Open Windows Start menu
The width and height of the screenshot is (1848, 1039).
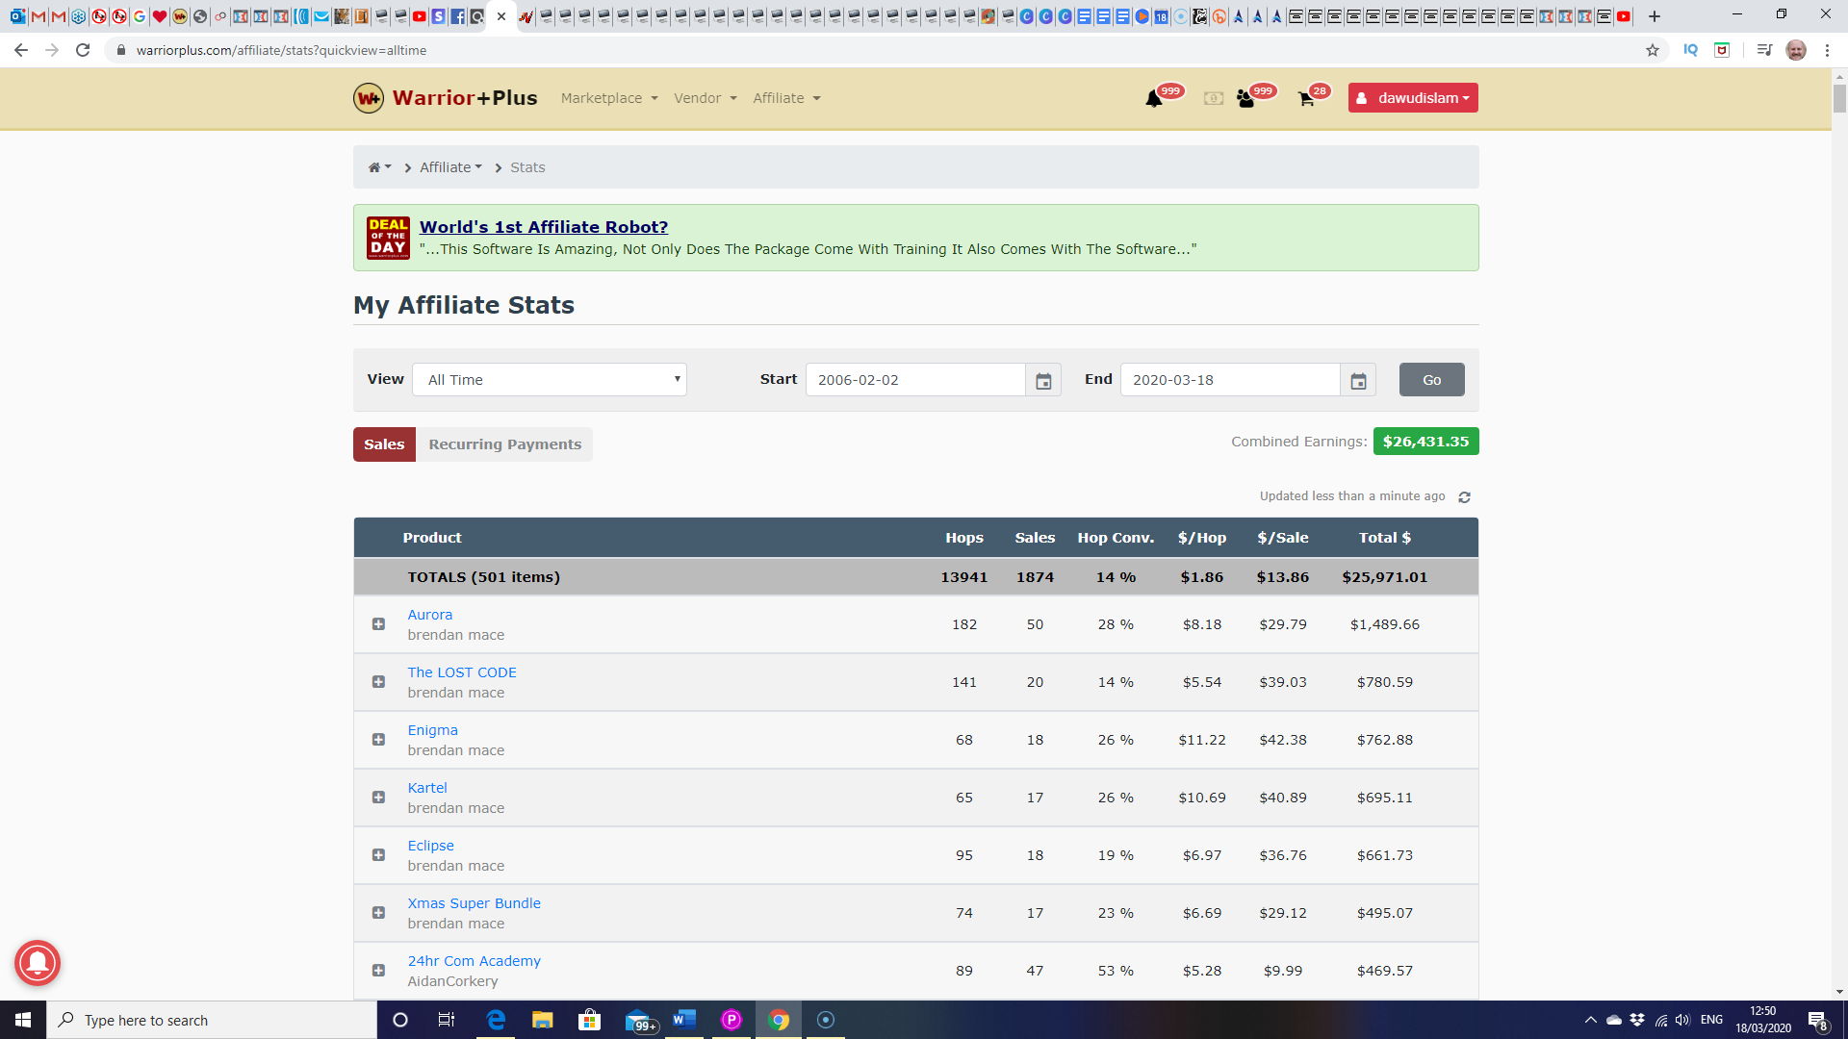pyautogui.click(x=23, y=1020)
